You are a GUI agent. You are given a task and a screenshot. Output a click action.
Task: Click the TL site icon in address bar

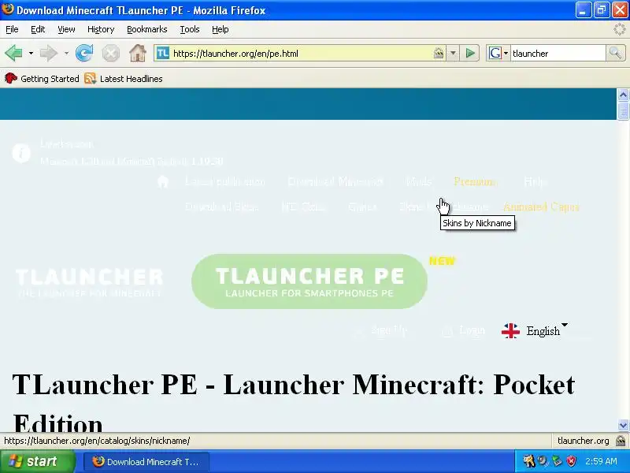point(163,53)
